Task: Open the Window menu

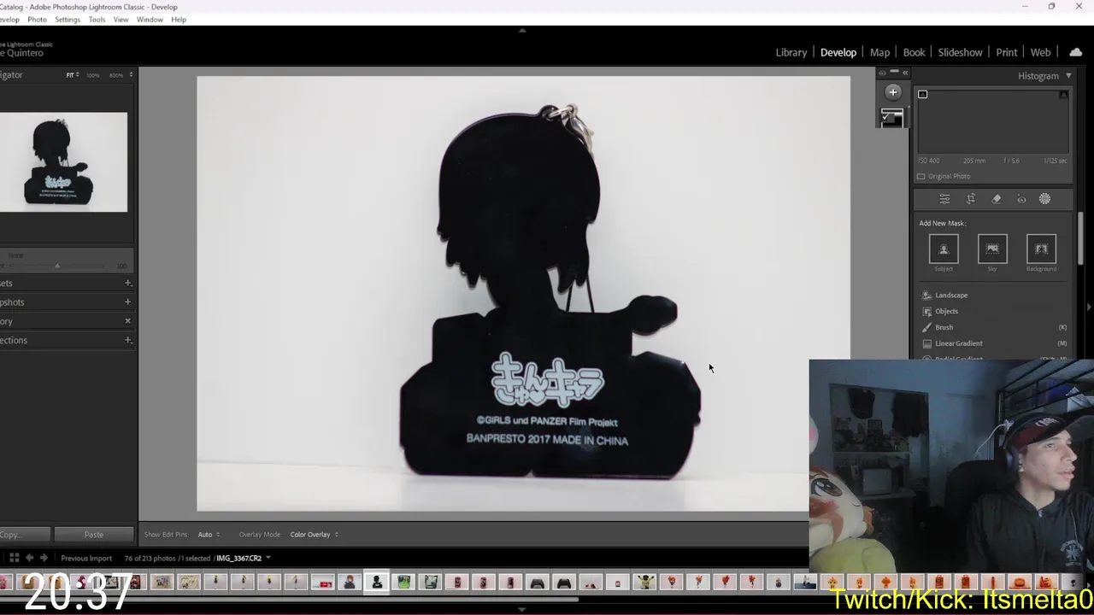Action: tap(150, 20)
